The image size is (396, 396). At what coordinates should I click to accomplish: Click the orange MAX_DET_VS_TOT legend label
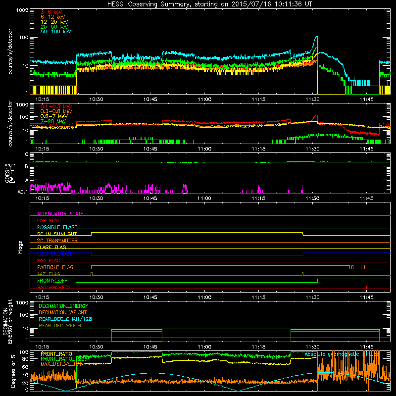tap(61, 364)
